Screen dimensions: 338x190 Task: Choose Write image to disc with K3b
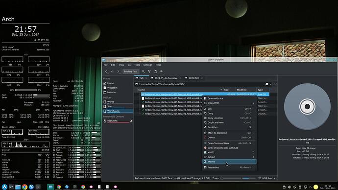tap(229, 148)
